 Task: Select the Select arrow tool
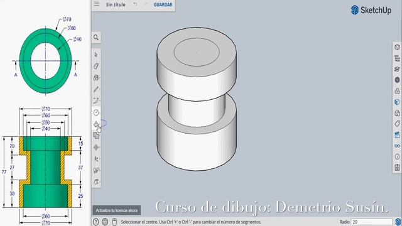click(96, 55)
